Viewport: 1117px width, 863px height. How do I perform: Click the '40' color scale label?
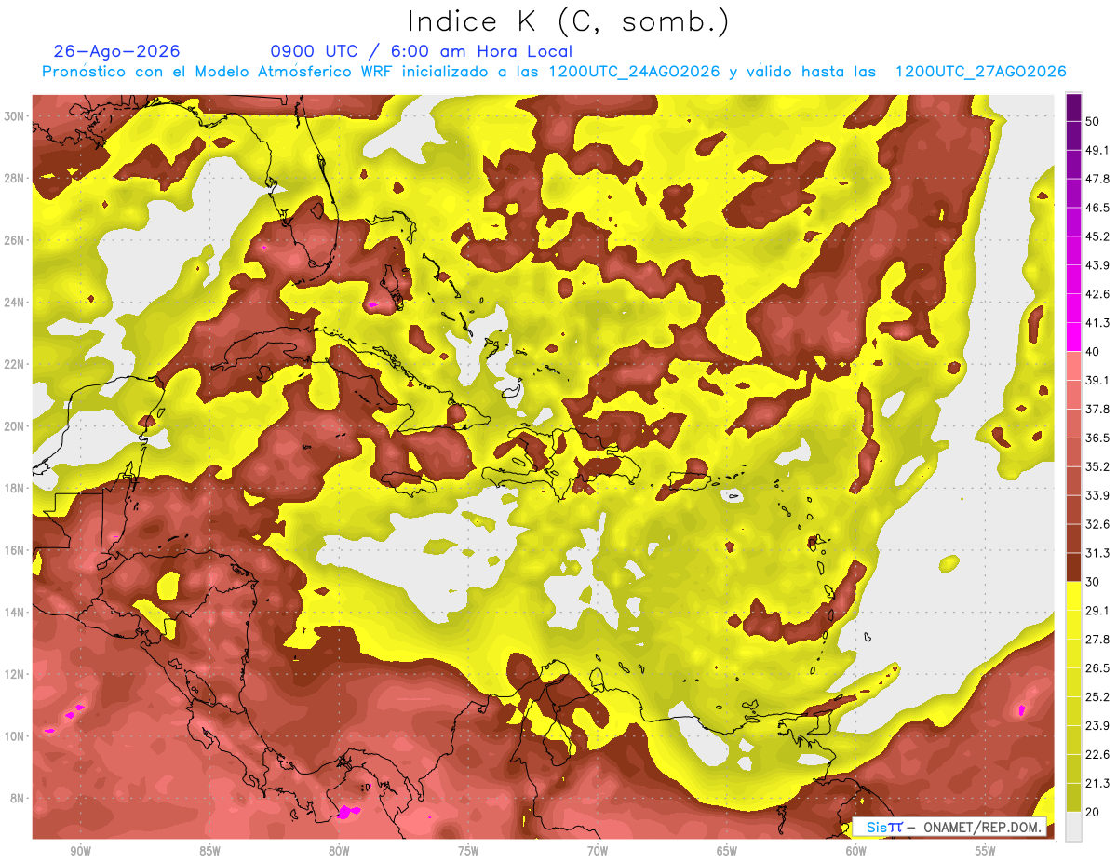point(1094,352)
